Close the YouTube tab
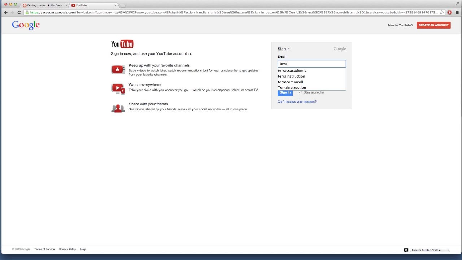This screenshot has height=260, width=462. coord(115,5)
